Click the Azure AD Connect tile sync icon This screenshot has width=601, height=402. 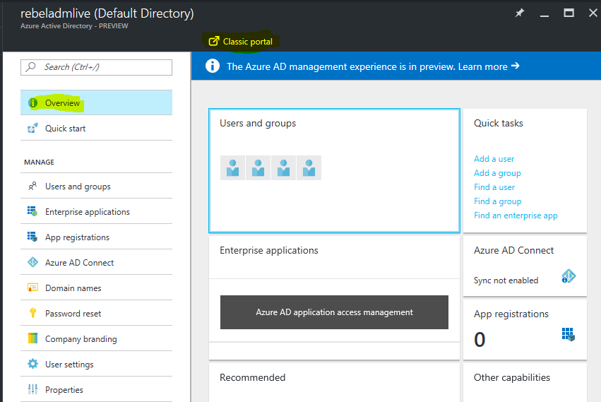click(x=569, y=276)
